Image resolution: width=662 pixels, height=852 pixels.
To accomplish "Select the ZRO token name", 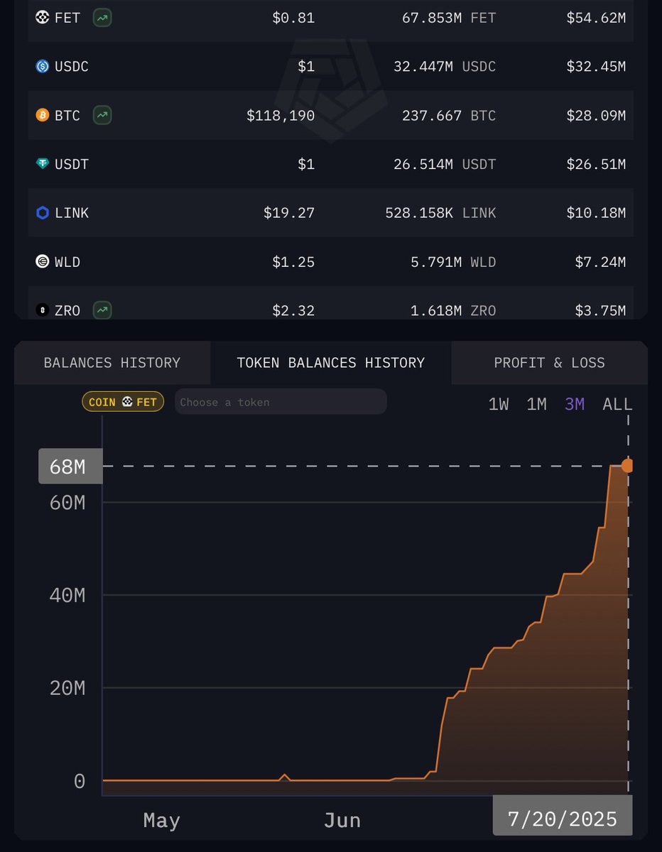I will click(67, 310).
